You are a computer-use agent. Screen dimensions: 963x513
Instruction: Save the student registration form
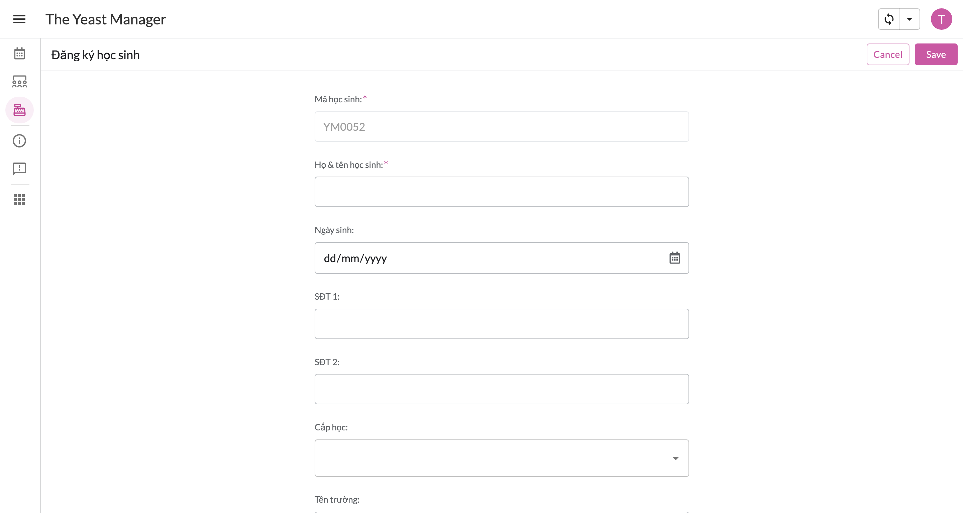(x=936, y=55)
